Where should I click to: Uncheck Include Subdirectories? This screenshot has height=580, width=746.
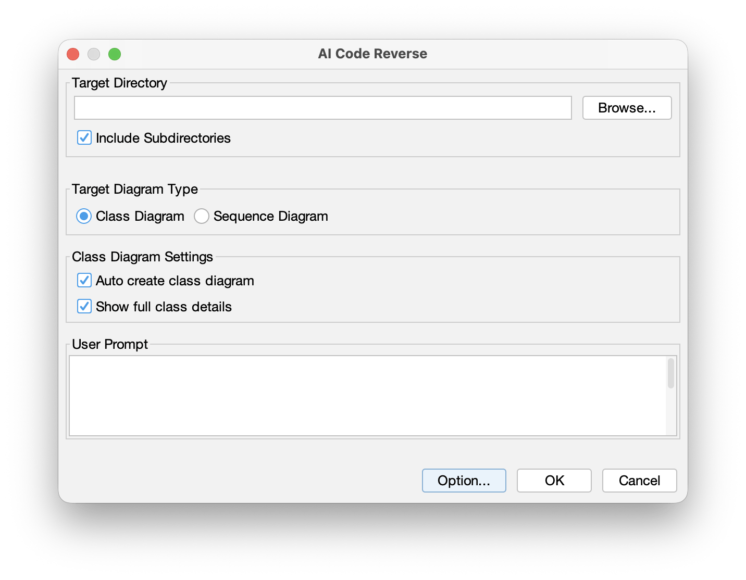(x=84, y=137)
